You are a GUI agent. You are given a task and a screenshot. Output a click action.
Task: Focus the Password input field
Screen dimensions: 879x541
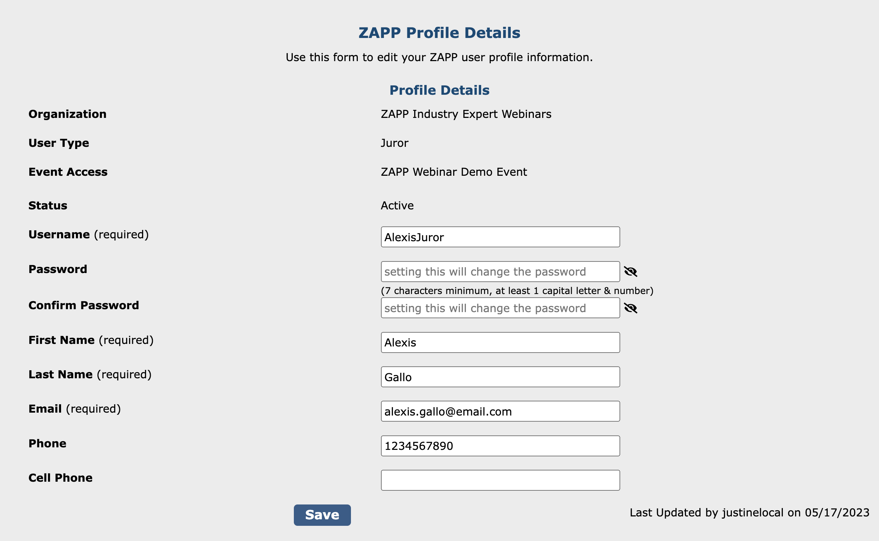[500, 272]
